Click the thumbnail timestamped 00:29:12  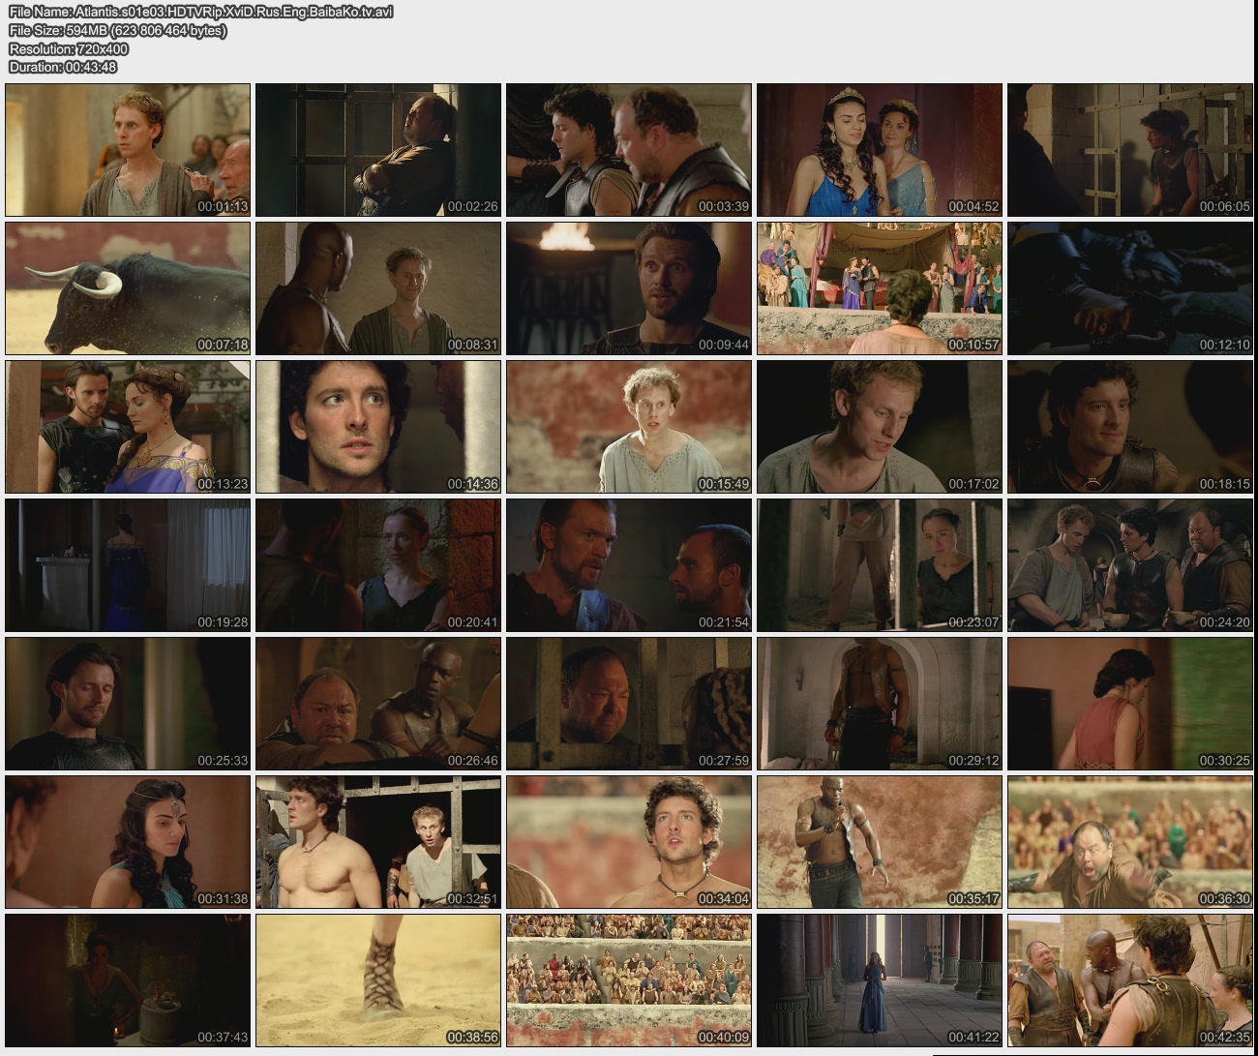tap(879, 704)
